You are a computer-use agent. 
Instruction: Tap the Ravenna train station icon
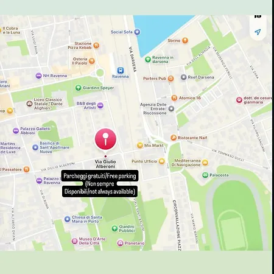click(121, 71)
